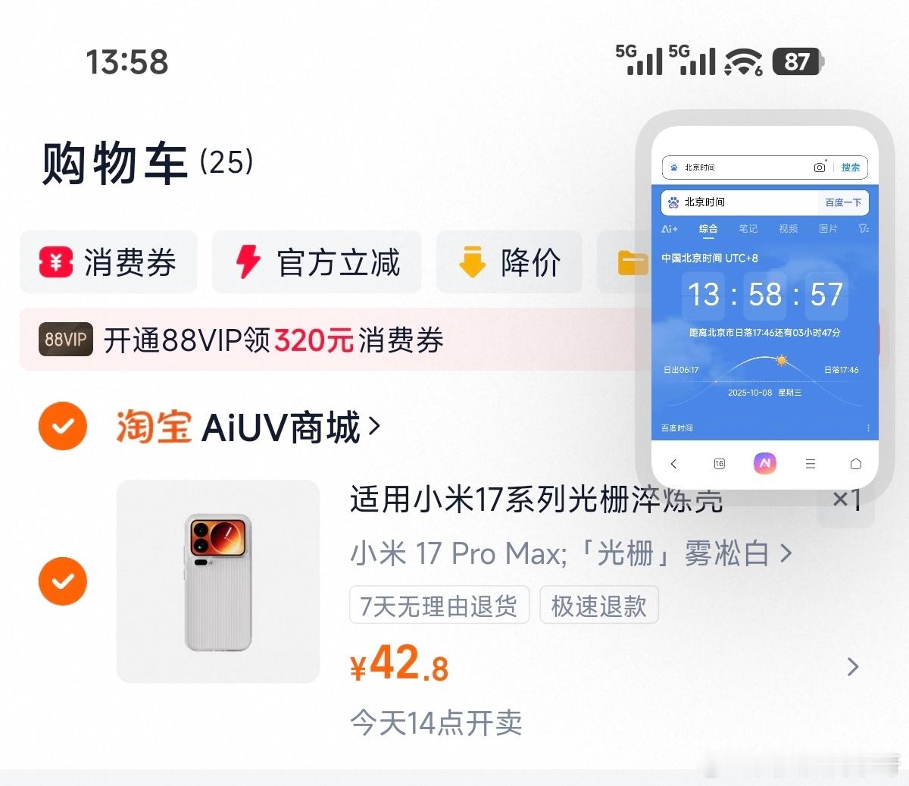Open the phone case product thumbnail
The height and width of the screenshot is (786, 909).
tap(218, 581)
